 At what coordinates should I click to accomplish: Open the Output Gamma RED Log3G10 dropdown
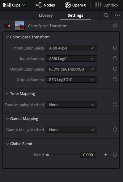71,80
